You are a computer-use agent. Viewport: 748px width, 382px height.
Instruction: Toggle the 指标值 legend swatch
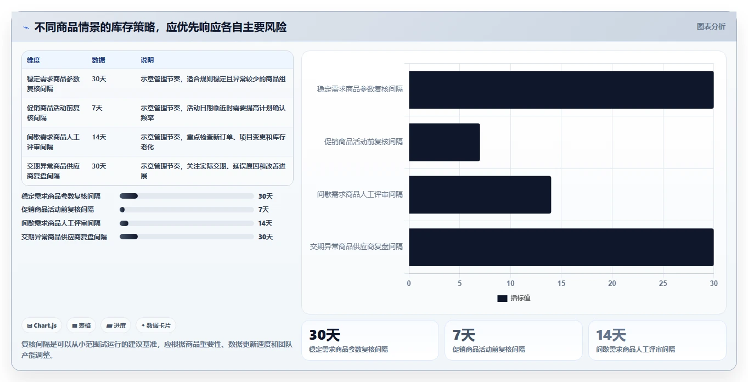[502, 298]
